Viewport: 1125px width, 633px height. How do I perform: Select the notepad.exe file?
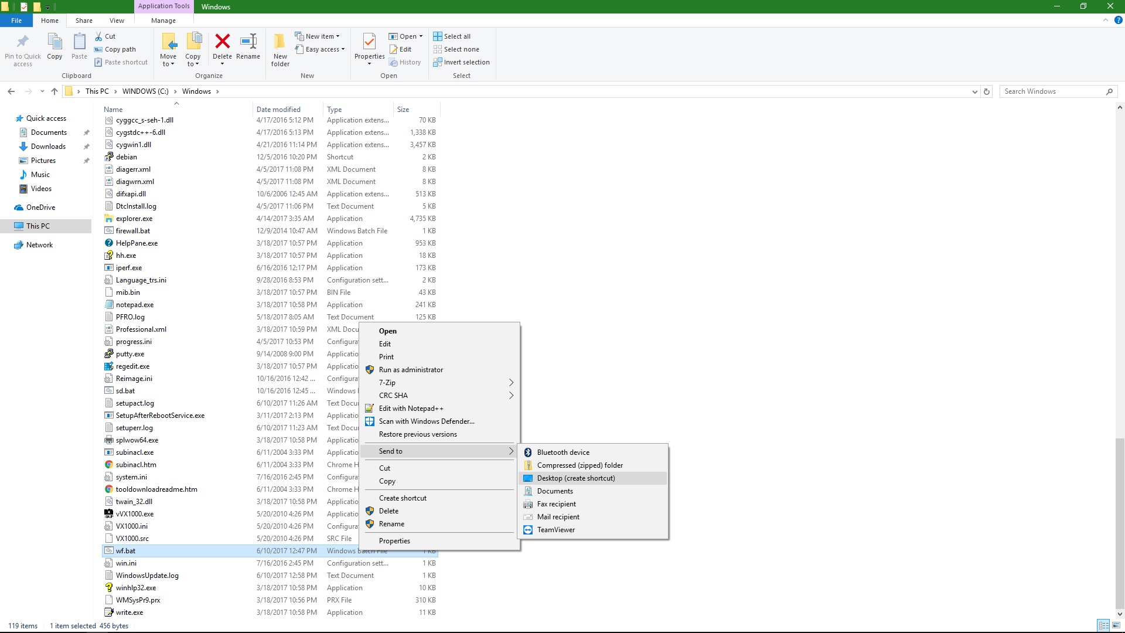pos(135,305)
